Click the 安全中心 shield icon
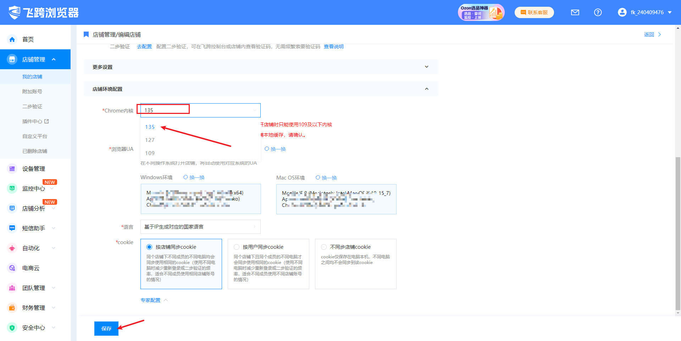This screenshot has height=341, width=681. coord(12,328)
